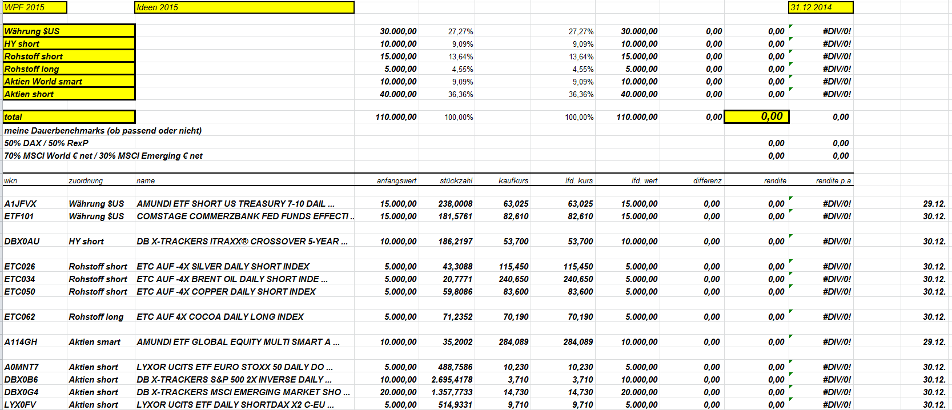Image resolution: width=952 pixels, height=410 pixels.
Task: Select the 'wkn' column header
Action: click(11, 180)
